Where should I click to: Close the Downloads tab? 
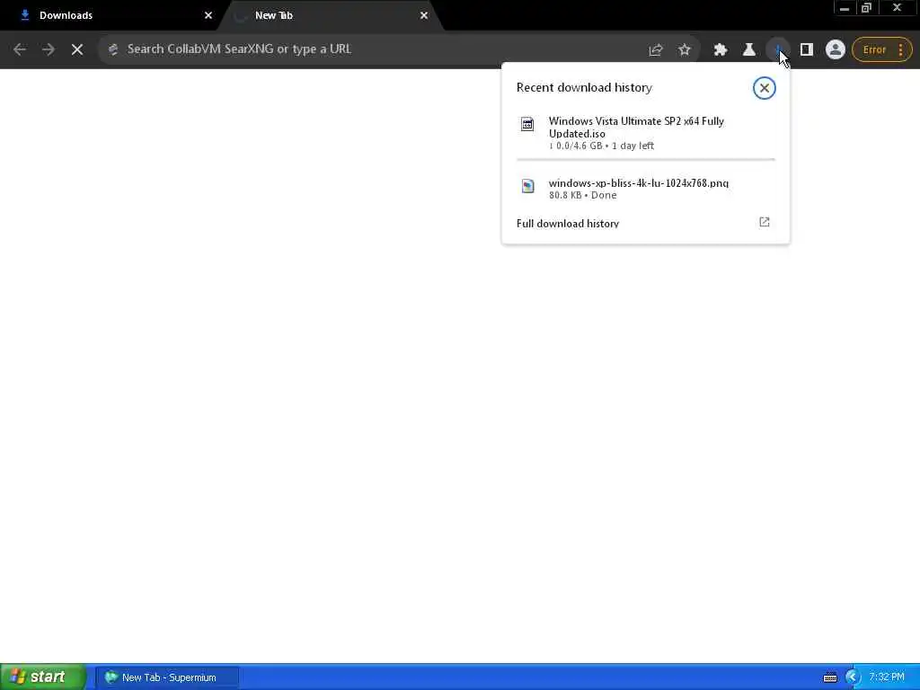pyautogui.click(x=208, y=15)
